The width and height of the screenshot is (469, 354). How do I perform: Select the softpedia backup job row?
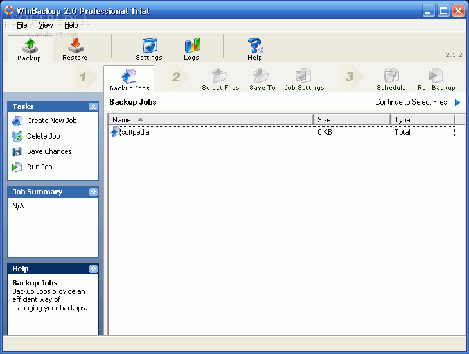click(x=282, y=132)
